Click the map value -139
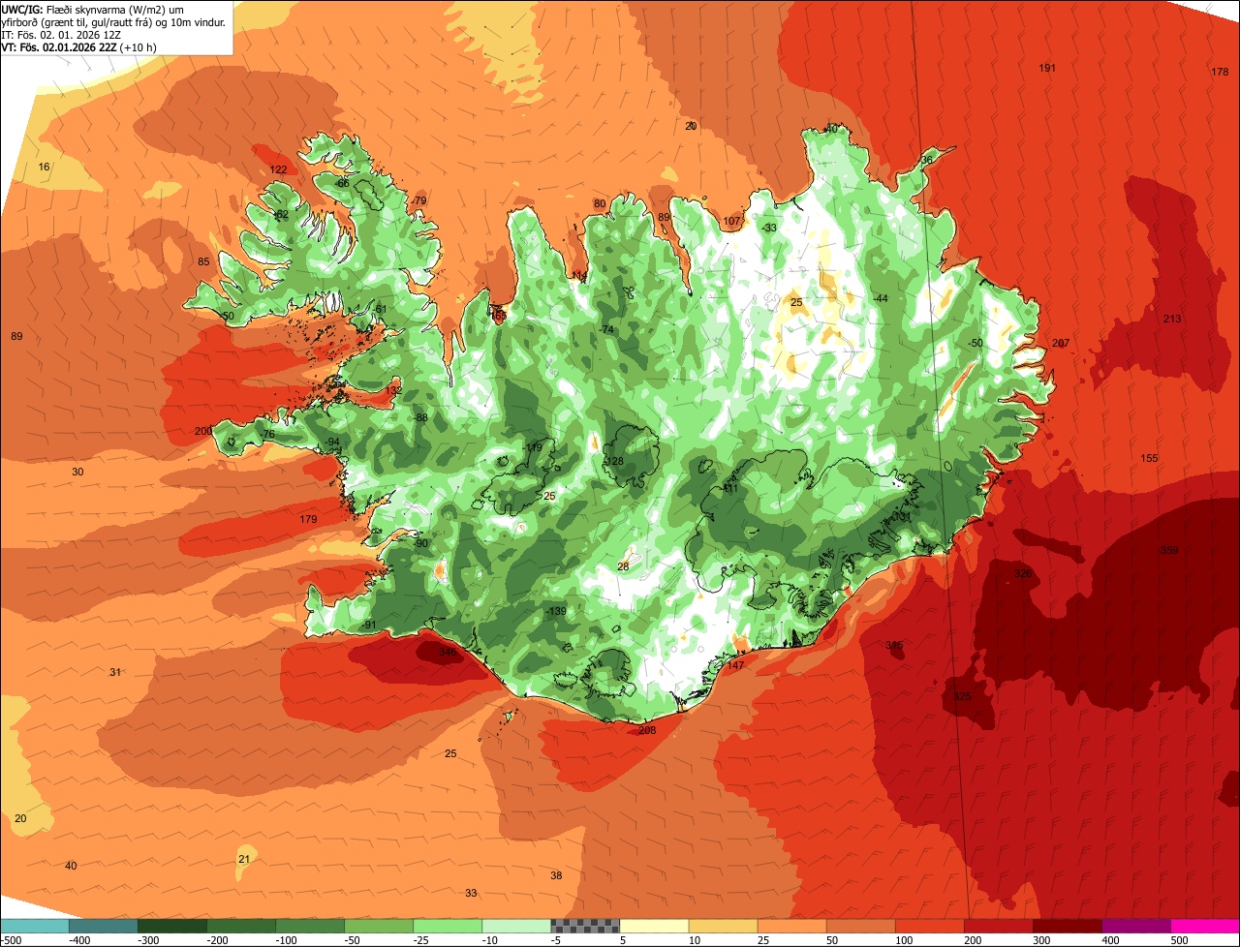The height and width of the screenshot is (947, 1240). point(555,611)
